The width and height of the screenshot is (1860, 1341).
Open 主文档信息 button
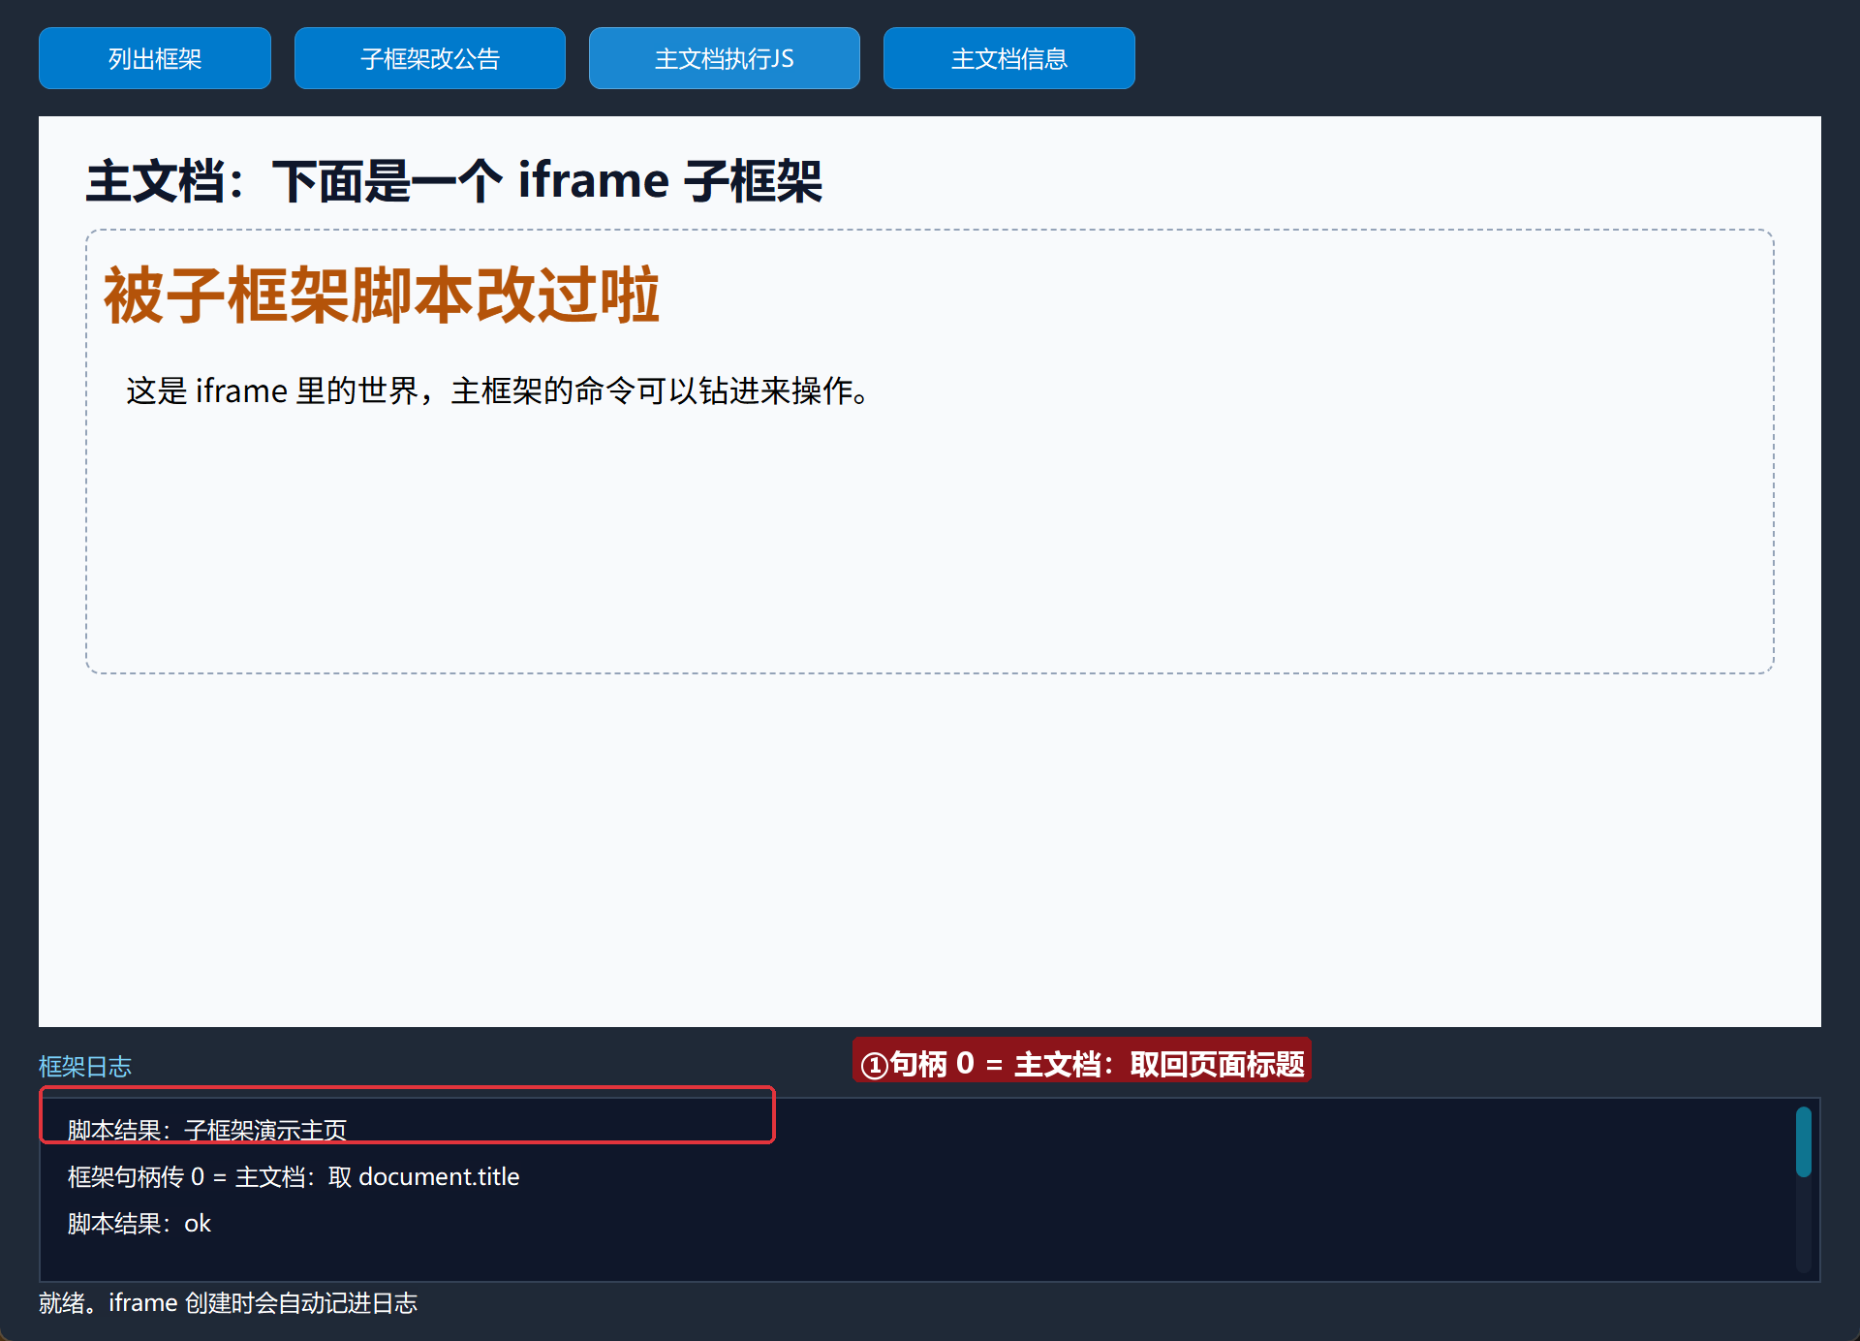1009,58
